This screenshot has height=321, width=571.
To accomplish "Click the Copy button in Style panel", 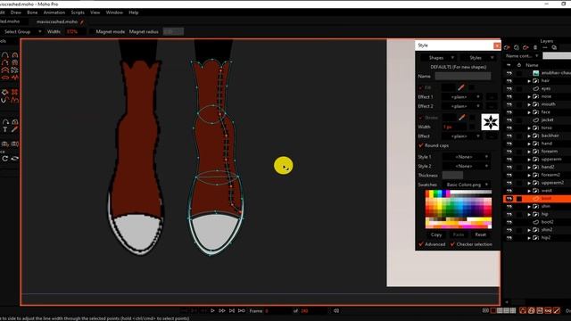I will coord(436,235).
